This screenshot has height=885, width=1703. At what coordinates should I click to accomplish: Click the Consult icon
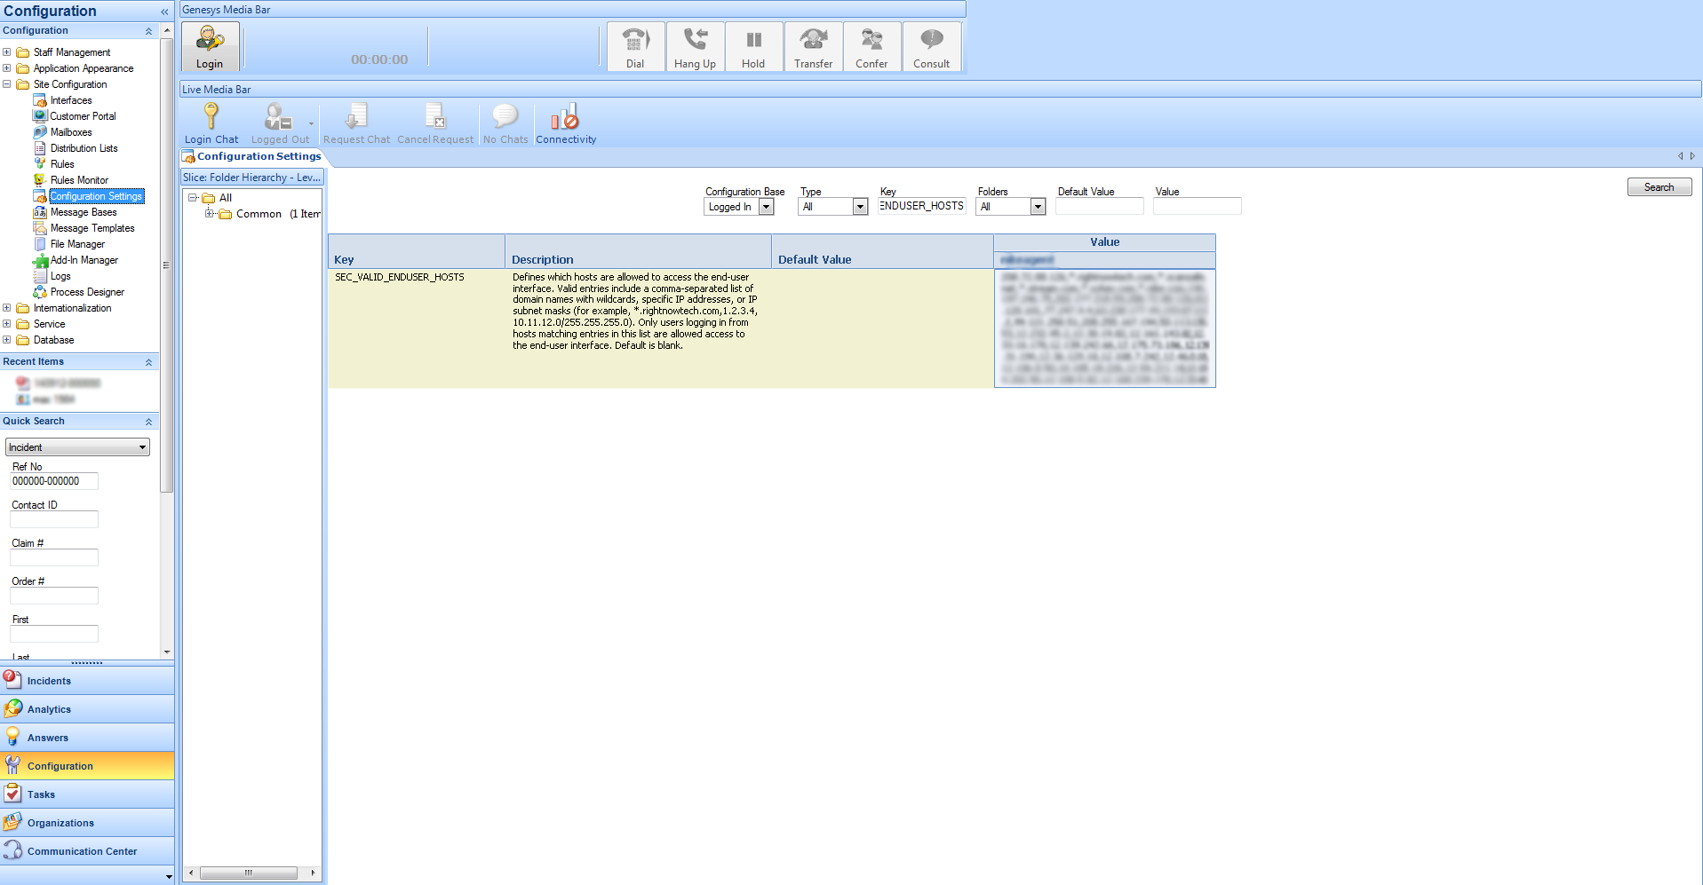[931, 46]
